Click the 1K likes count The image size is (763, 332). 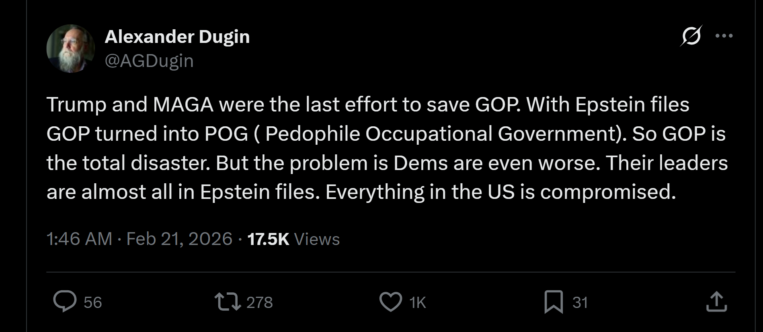tap(418, 302)
